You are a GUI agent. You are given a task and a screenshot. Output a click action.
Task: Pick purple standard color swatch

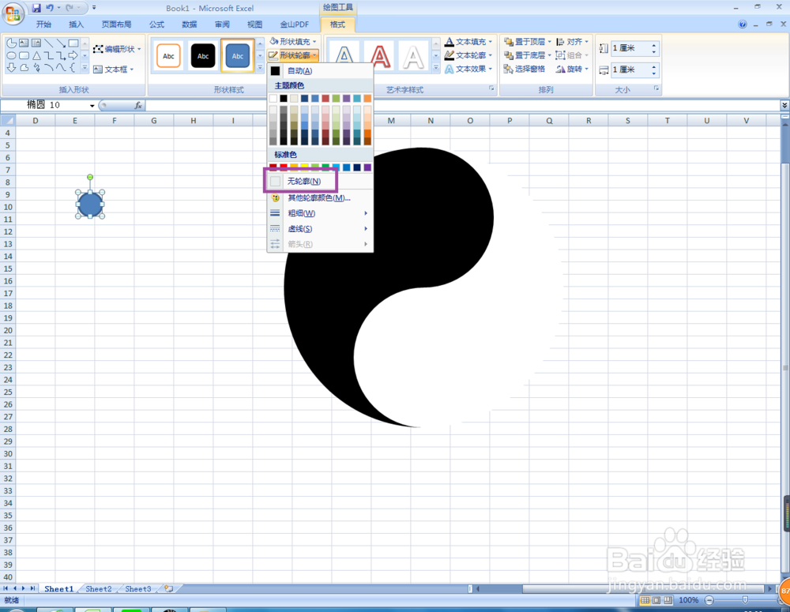tap(367, 167)
